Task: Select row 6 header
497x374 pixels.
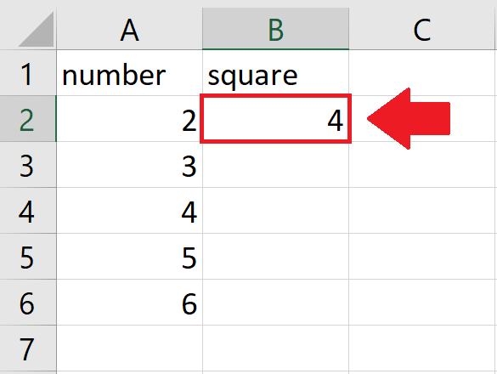Action: 28,303
